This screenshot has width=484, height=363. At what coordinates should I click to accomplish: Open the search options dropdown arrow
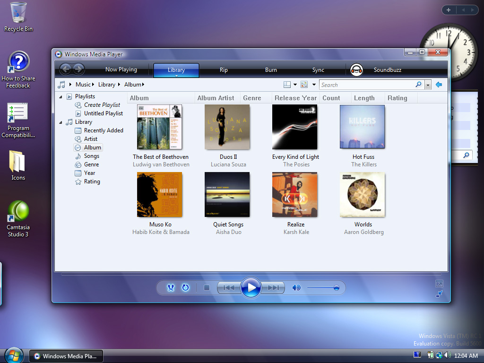pyautogui.click(x=427, y=84)
